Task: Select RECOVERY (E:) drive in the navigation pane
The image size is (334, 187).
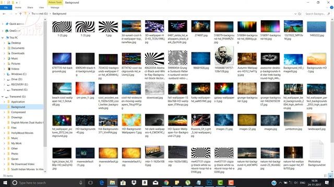Action: click(x=19, y=84)
